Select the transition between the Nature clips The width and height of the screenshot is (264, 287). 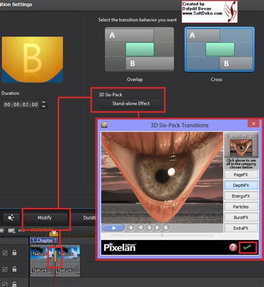click(55, 257)
